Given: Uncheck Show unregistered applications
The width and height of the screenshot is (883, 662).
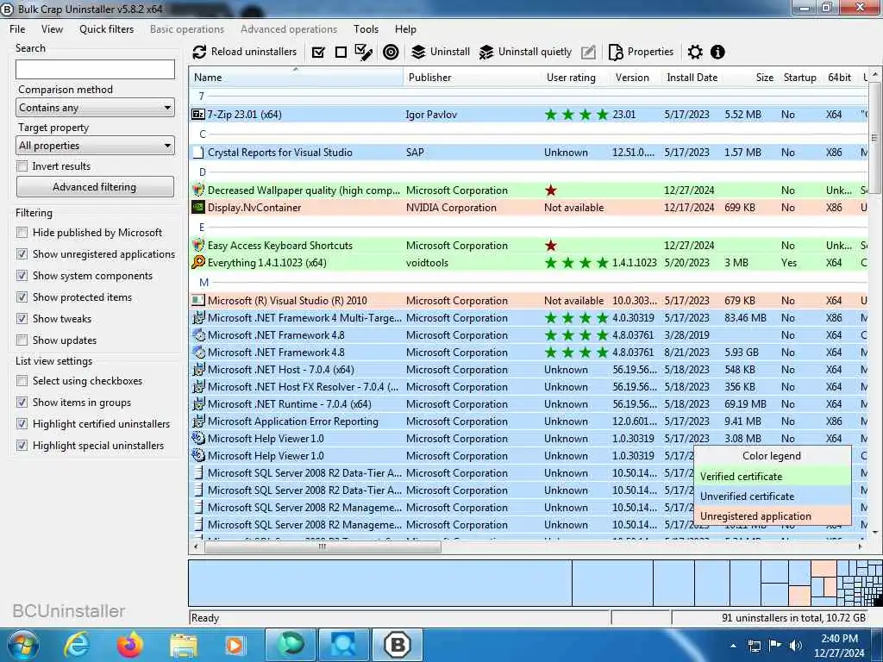Looking at the screenshot, I should tap(22, 254).
